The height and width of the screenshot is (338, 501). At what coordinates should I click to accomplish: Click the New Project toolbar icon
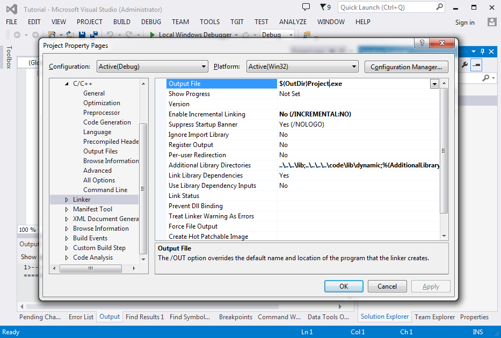(52, 34)
